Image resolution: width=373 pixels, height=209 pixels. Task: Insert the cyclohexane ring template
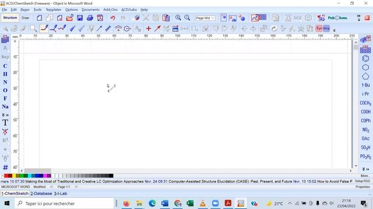pyautogui.click(x=365, y=67)
